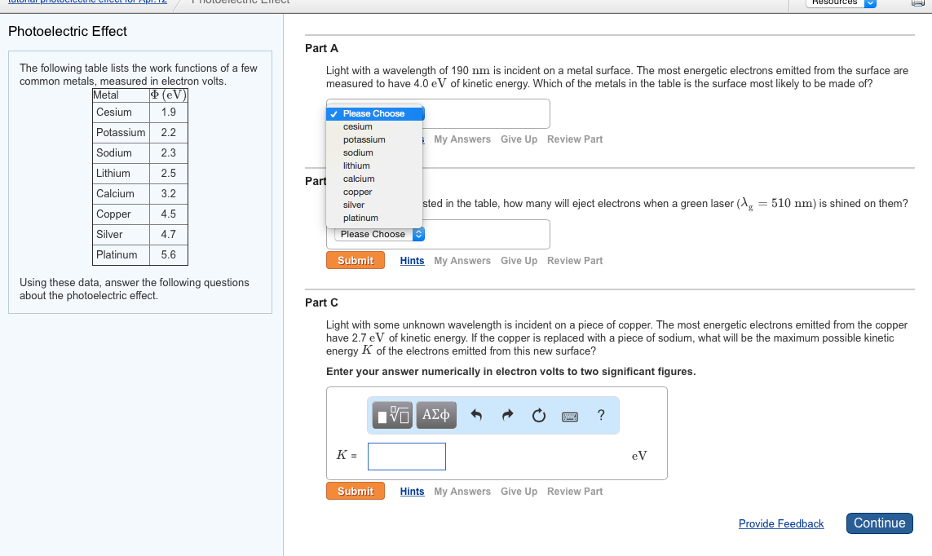
Task: Open the Greek symbols ΑΣφ palette
Action: [436, 415]
